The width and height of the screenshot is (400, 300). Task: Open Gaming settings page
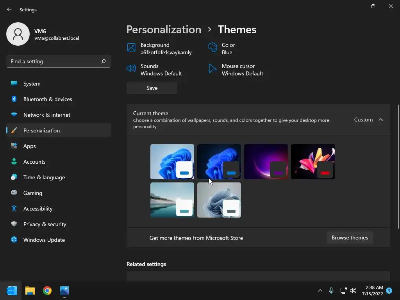pyautogui.click(x=59, y=193)
